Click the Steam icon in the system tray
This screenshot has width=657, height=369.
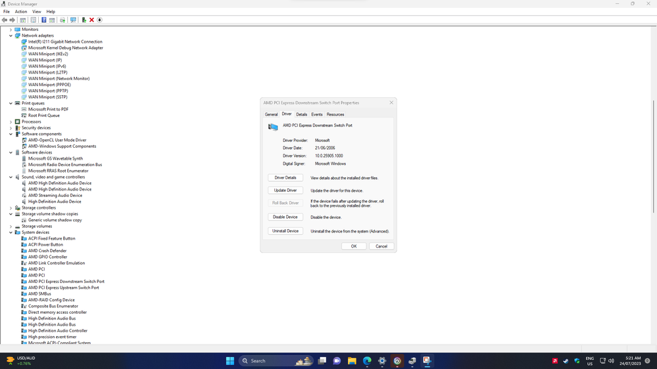[566, 360]
